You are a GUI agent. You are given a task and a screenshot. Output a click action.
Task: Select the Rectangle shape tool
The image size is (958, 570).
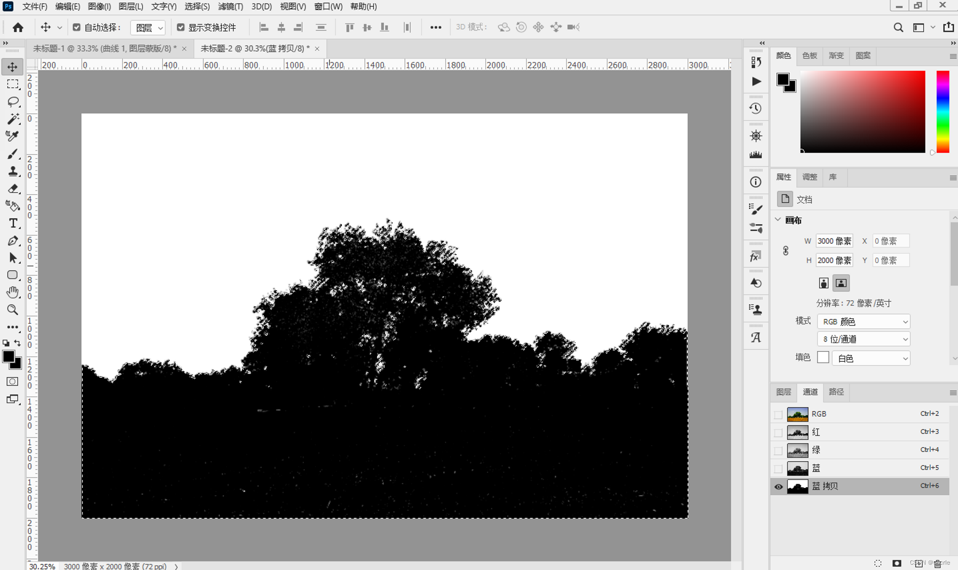12,275
